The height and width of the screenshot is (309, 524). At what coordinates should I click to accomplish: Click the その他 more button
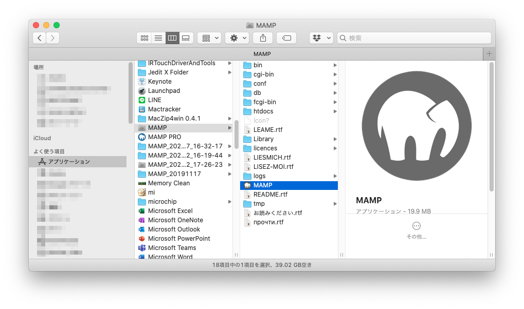coord(417,226)
